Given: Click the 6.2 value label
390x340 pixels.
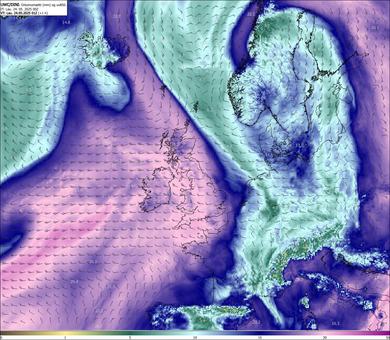Looking at the screenshot, I should pyautogui.click(x=210, y=110).
